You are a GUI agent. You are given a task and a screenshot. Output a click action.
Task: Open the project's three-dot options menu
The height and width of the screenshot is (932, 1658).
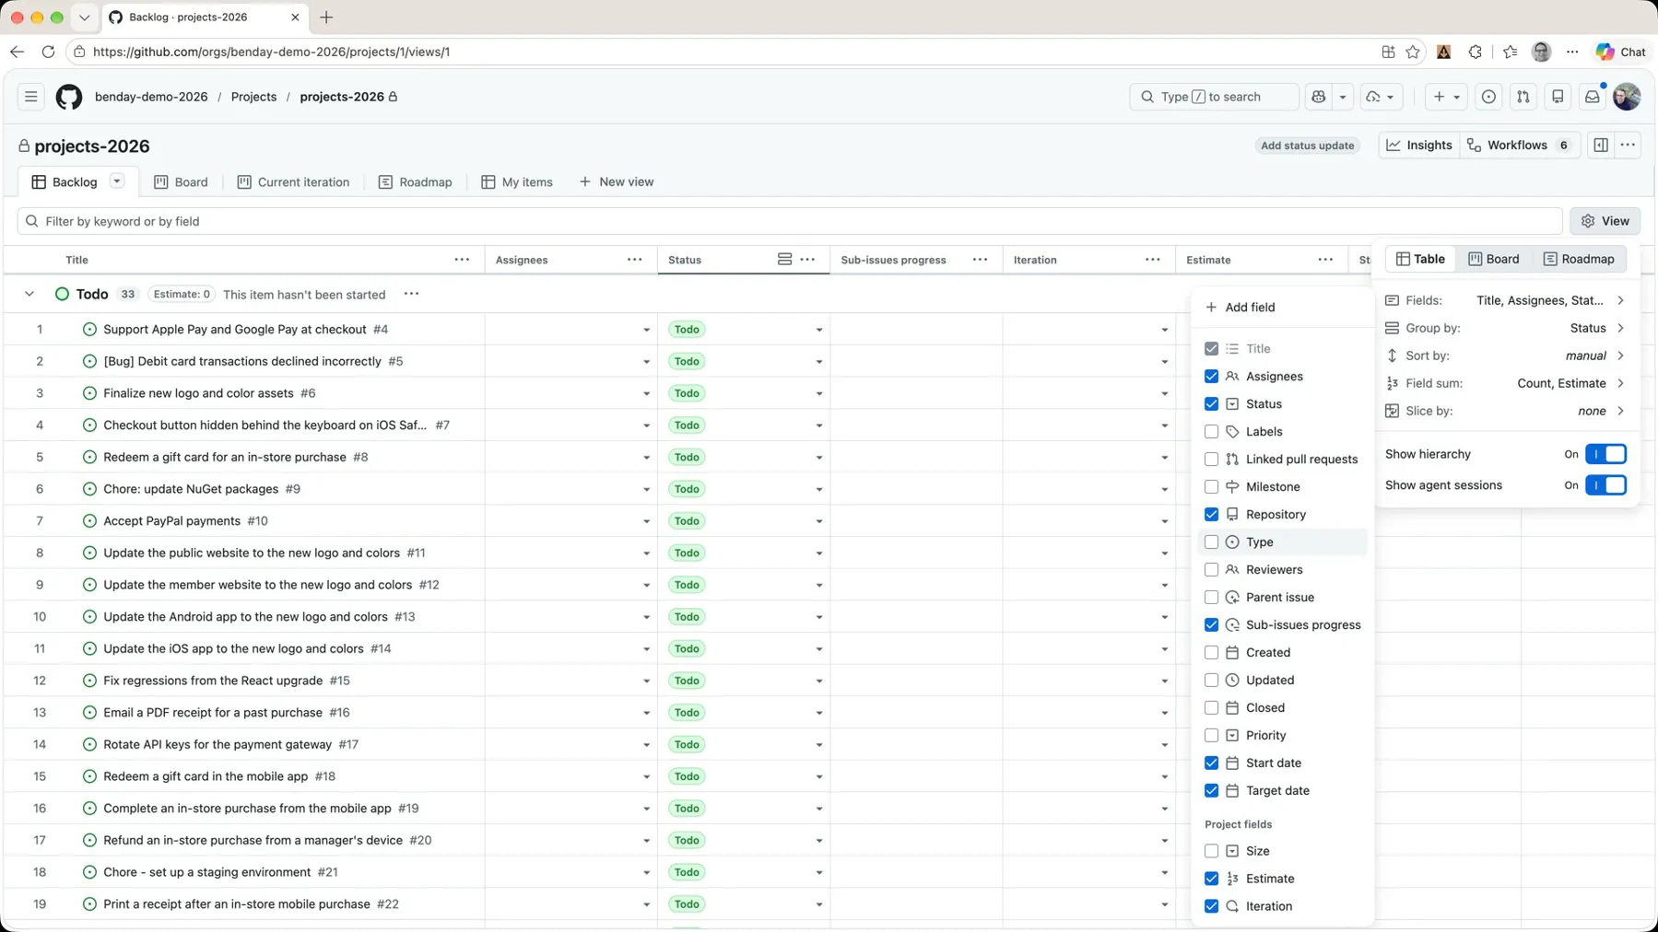1629,146
